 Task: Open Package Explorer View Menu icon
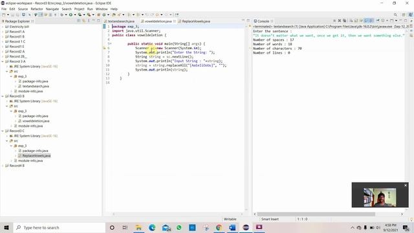click(89, 21)
